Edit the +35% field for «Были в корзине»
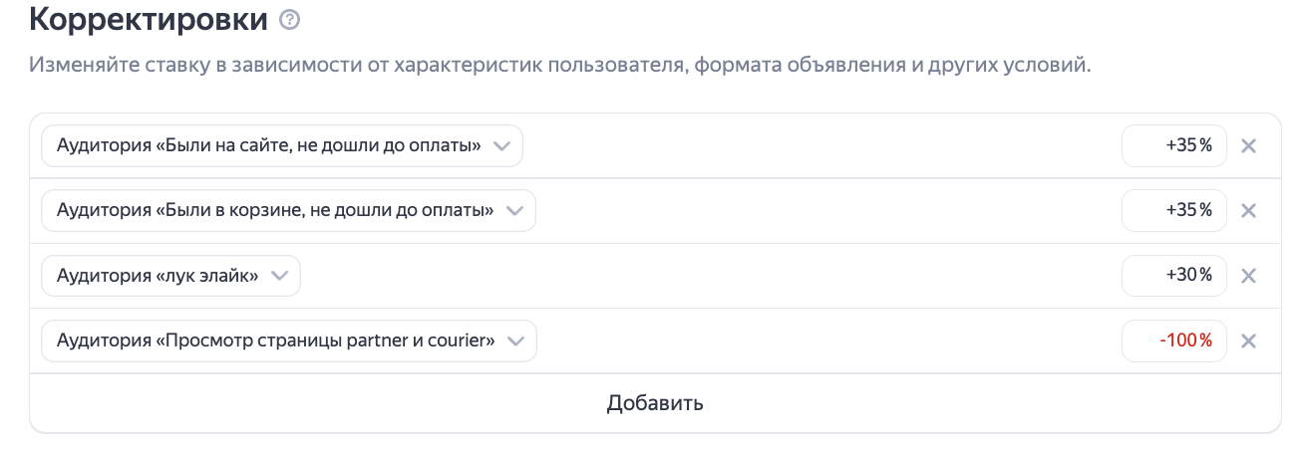This screenshot has height=450, width=1304. [1174, 211]
